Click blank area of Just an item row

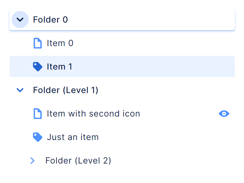168,137
